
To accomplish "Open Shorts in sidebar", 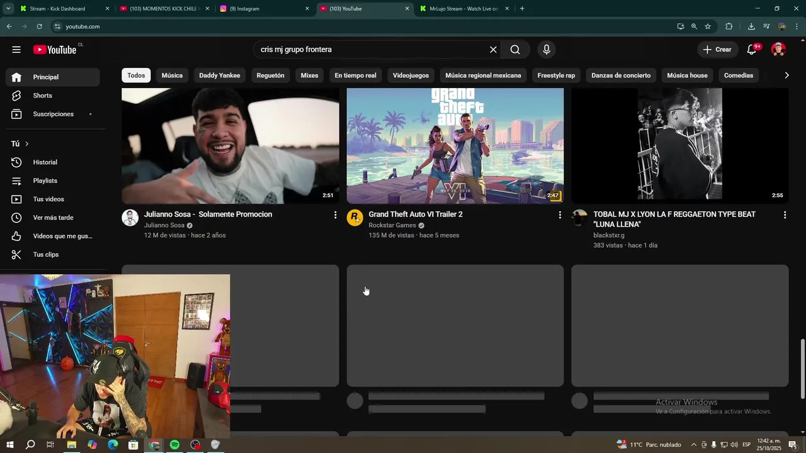I will pyautogui.click(x=53, y=96).
